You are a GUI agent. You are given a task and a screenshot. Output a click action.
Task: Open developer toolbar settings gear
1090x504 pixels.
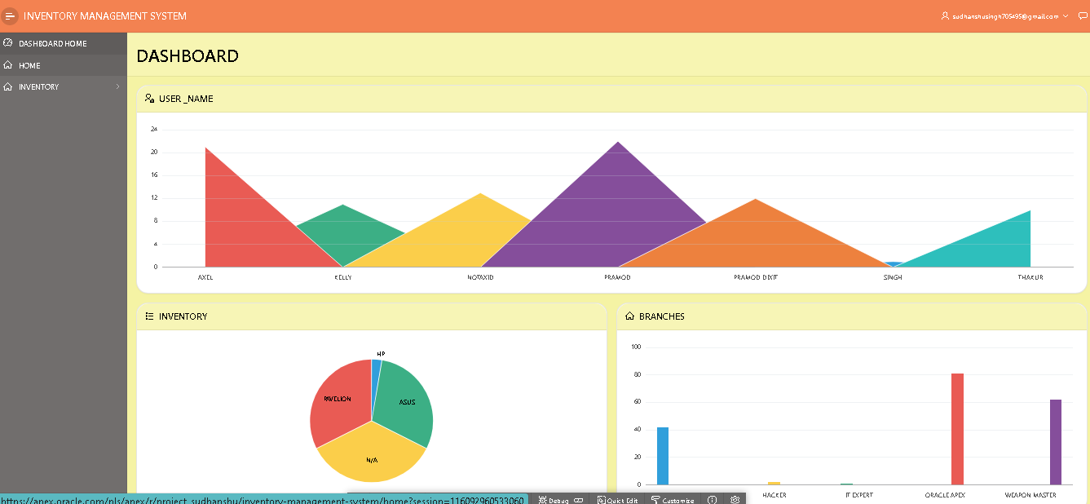[x=733, y=499]
